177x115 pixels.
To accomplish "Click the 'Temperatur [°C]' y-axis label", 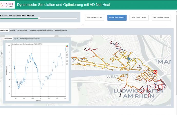I will click(6, 71).
